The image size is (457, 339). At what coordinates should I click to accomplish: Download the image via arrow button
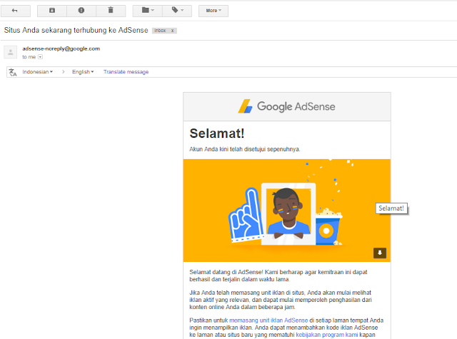380,253
